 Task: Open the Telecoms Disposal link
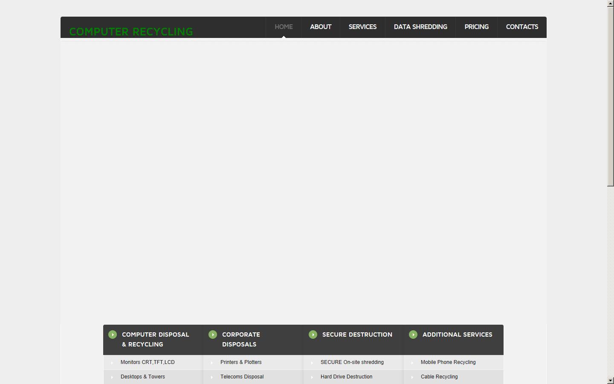242,377
